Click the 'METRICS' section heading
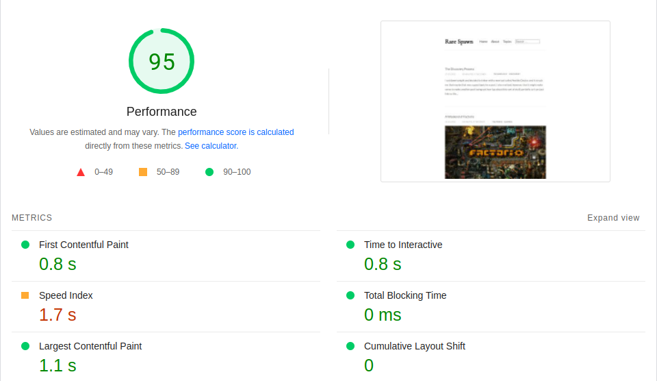The image size is (657, 381). (32, 218)
